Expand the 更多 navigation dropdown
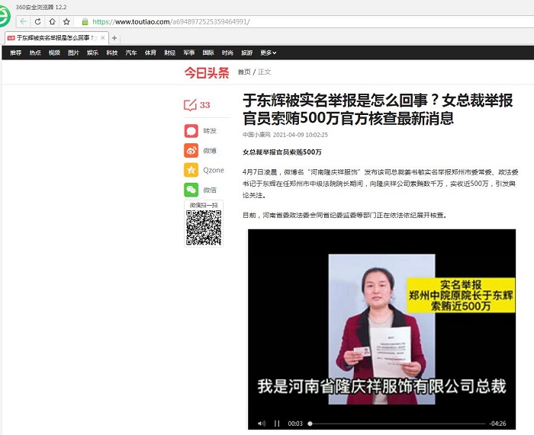534x435 pixels. coord(268,53)
